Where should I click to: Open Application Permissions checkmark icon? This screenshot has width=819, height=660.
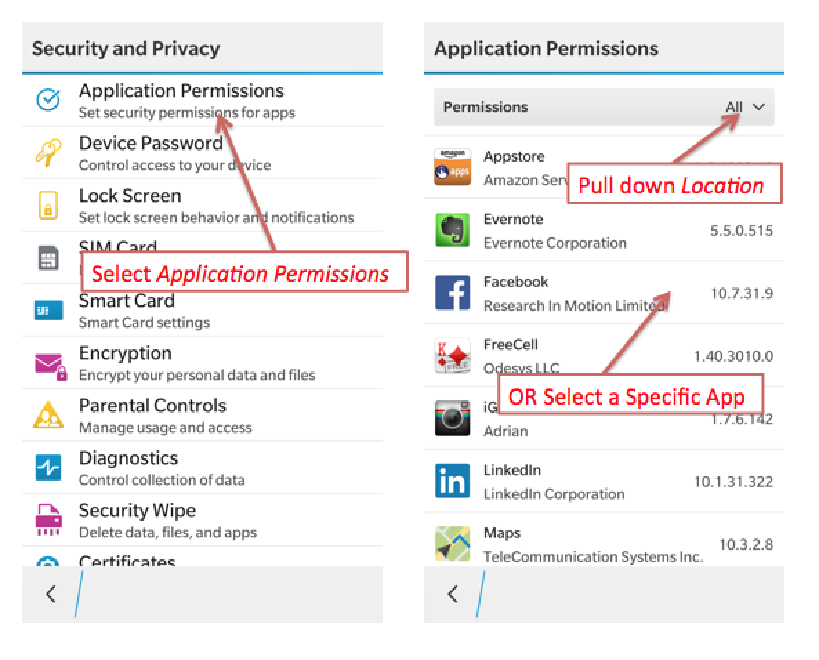pos(48,99)
